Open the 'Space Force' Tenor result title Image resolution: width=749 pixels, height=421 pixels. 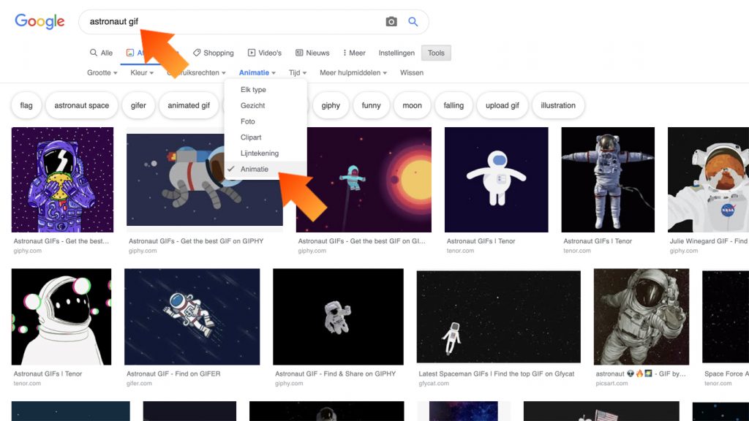(726, 373)
